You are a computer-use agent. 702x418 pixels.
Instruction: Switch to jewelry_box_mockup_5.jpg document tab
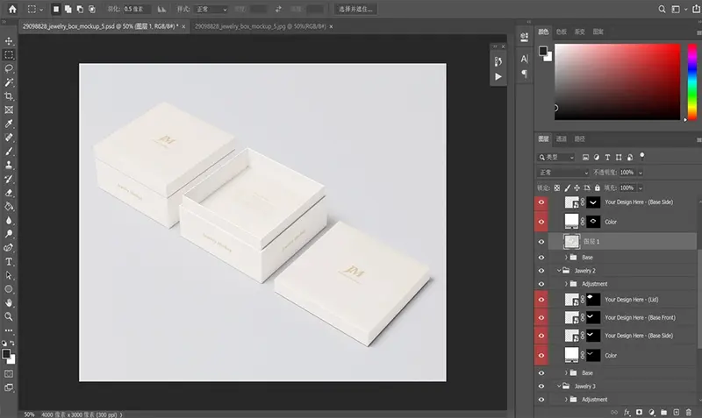[261, 26]
